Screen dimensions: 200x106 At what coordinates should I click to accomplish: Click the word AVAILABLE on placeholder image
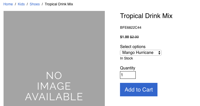pos(54,97)
